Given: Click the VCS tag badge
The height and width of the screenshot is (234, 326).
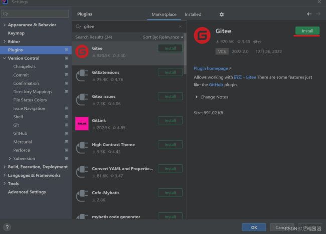Looking at the screenshot, I should click(222, 51).
